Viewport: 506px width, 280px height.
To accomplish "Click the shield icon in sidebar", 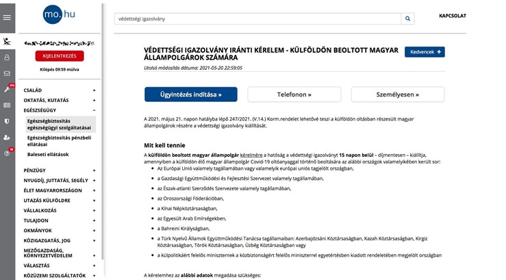I will coord(8,121).
